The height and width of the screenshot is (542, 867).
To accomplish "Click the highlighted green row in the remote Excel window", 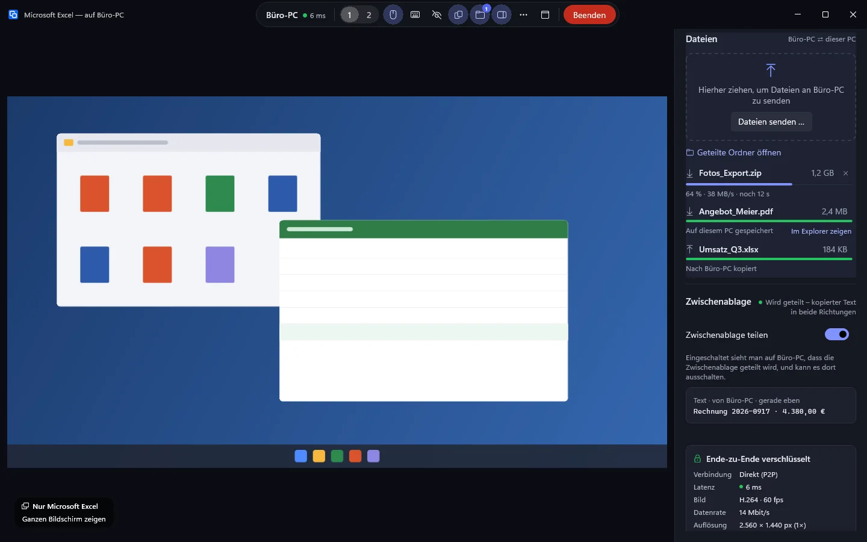I will tap(424, 332).
